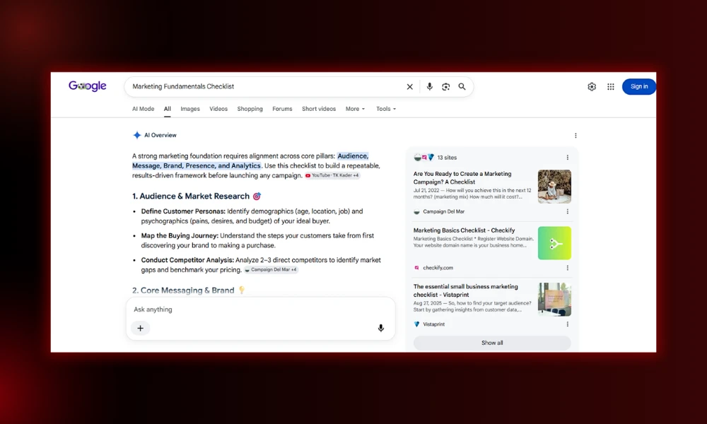Click the AI Overview sparkle icon
Image resolution: width=707 pixels, height=424 pixels.
click(137, 135)
